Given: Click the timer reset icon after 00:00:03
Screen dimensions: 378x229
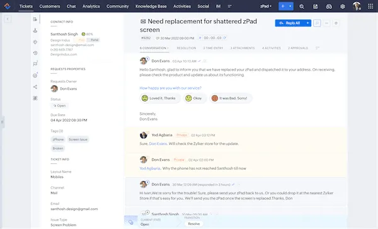Looking at the screenshot, I should coord(225,38).
